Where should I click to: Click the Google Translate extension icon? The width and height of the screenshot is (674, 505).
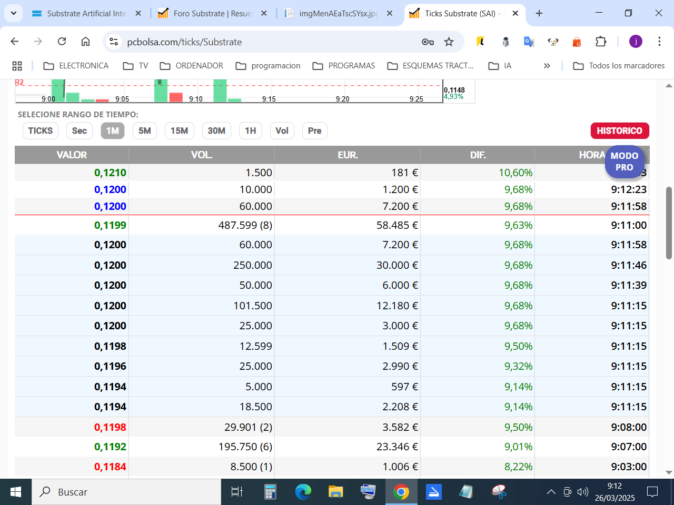pos(529,42)
